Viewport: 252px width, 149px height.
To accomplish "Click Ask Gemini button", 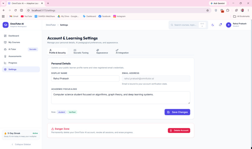I will (x=218, y=3).
